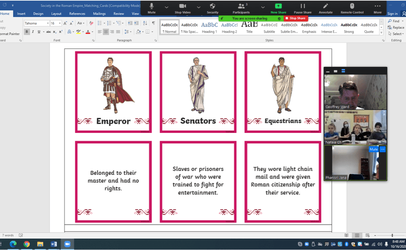Image resolution: width=406 pixels, height=250 pixels.
Task: Click the red Stop Share button
Action: pos(295,18)
